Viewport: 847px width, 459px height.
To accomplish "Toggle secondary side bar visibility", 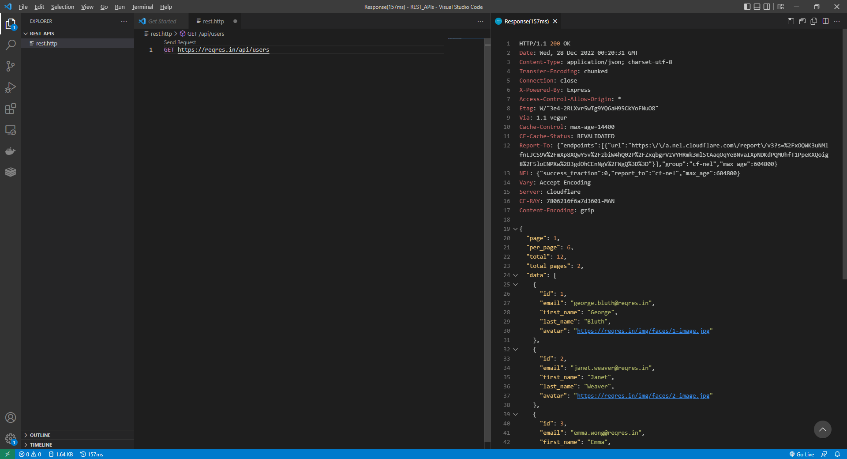I will pos(767,7).
